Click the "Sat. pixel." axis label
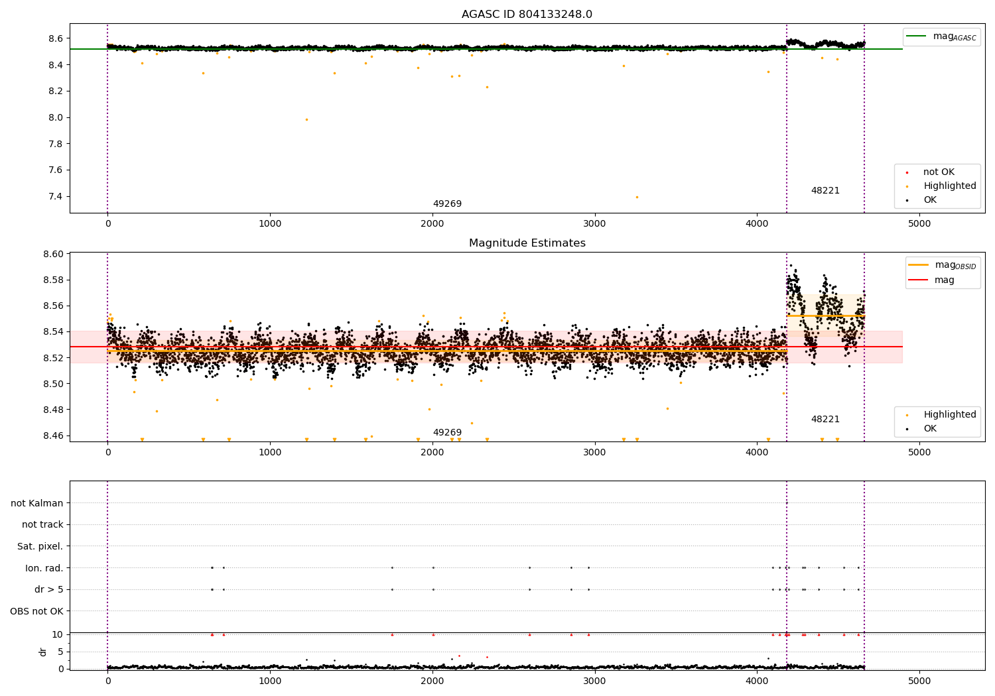This screenshot has height=696, width=995. click(x=40, y=546)
